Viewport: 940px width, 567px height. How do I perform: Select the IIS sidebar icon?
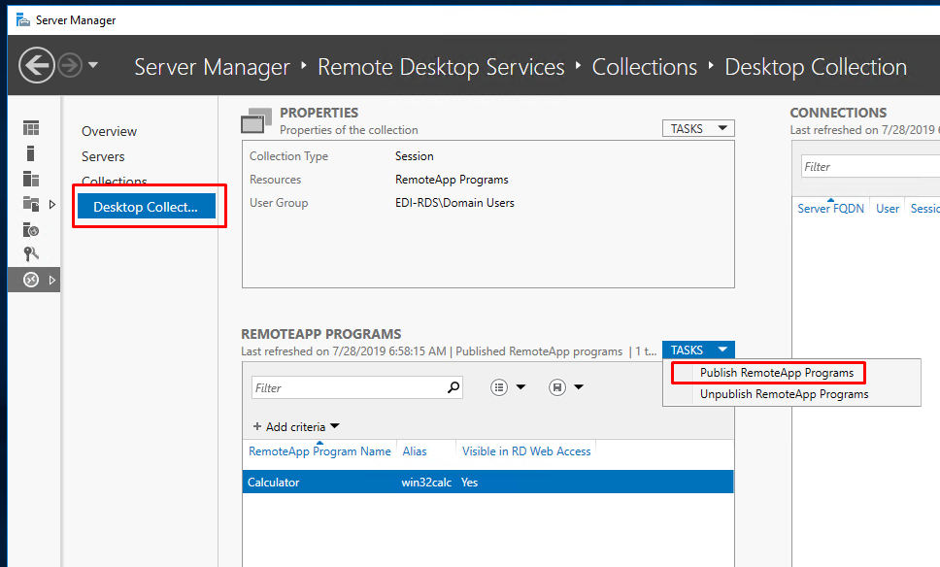pos(31,229)
